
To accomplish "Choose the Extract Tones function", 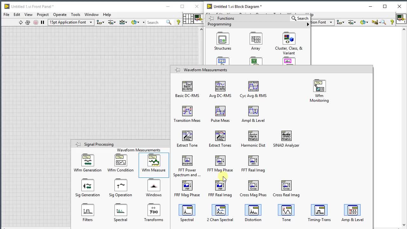I will [x=220, y=136].
